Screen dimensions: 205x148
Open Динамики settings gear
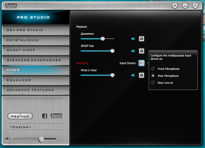coord(141,39)
